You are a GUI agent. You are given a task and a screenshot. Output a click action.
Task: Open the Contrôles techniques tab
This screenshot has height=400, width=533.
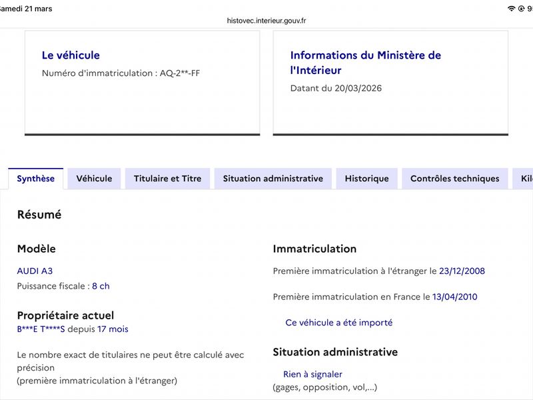[455, 179]
